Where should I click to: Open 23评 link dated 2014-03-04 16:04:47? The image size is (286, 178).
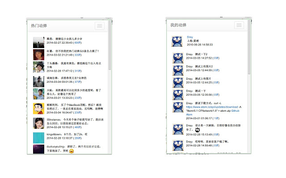[77, 113]
